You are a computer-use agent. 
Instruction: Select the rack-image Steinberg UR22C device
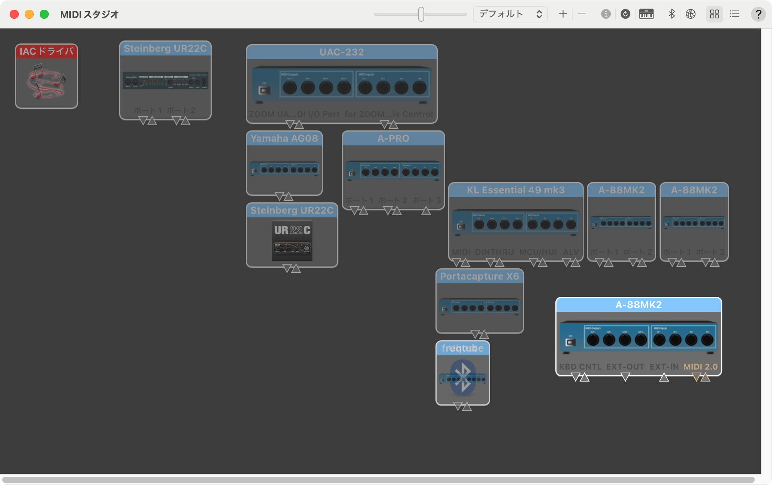[165, 80]
